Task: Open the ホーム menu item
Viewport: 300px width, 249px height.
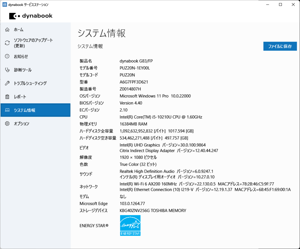Action: click(35, 30)
